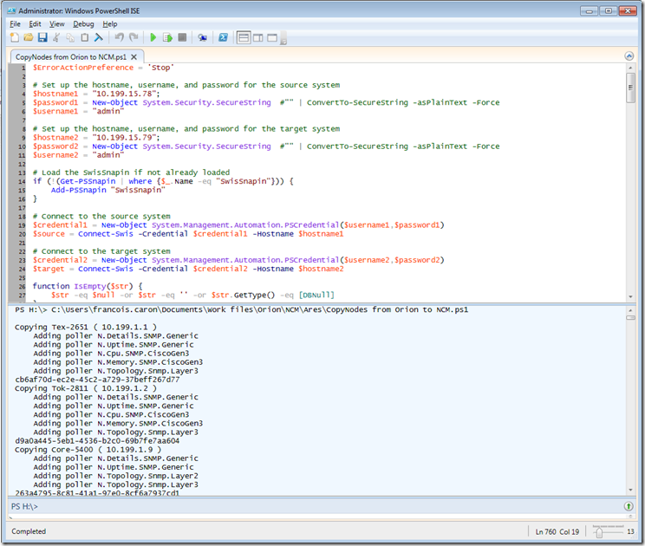The height and width of the screenshot is (546, 645).
Task: Redo the last undone edit
Action: pos(134,38)
